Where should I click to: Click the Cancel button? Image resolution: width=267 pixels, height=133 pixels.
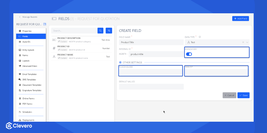click(229, 95)
